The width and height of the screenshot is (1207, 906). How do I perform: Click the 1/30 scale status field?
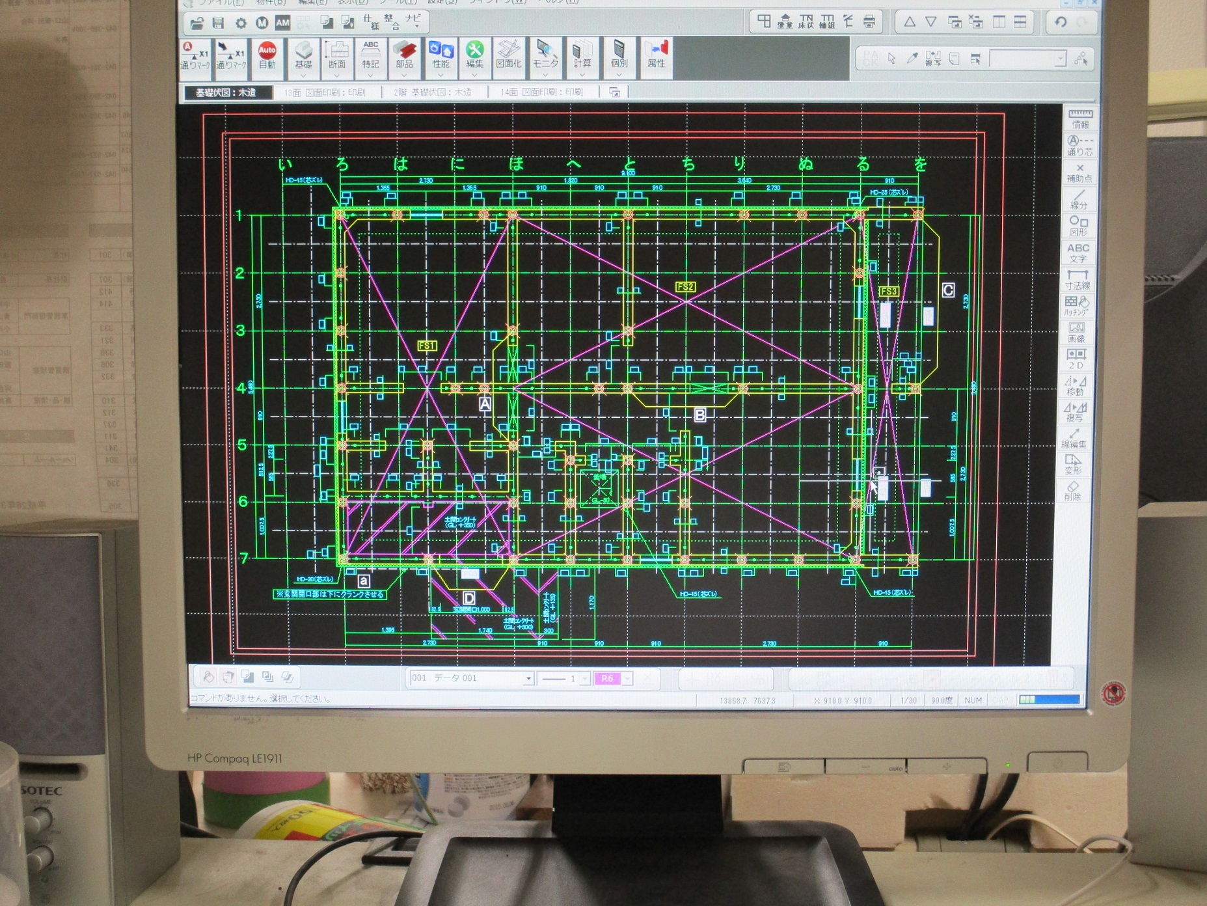pos(909,700)
